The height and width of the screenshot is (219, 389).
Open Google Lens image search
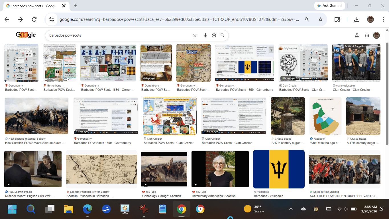(x=214, y=35)
